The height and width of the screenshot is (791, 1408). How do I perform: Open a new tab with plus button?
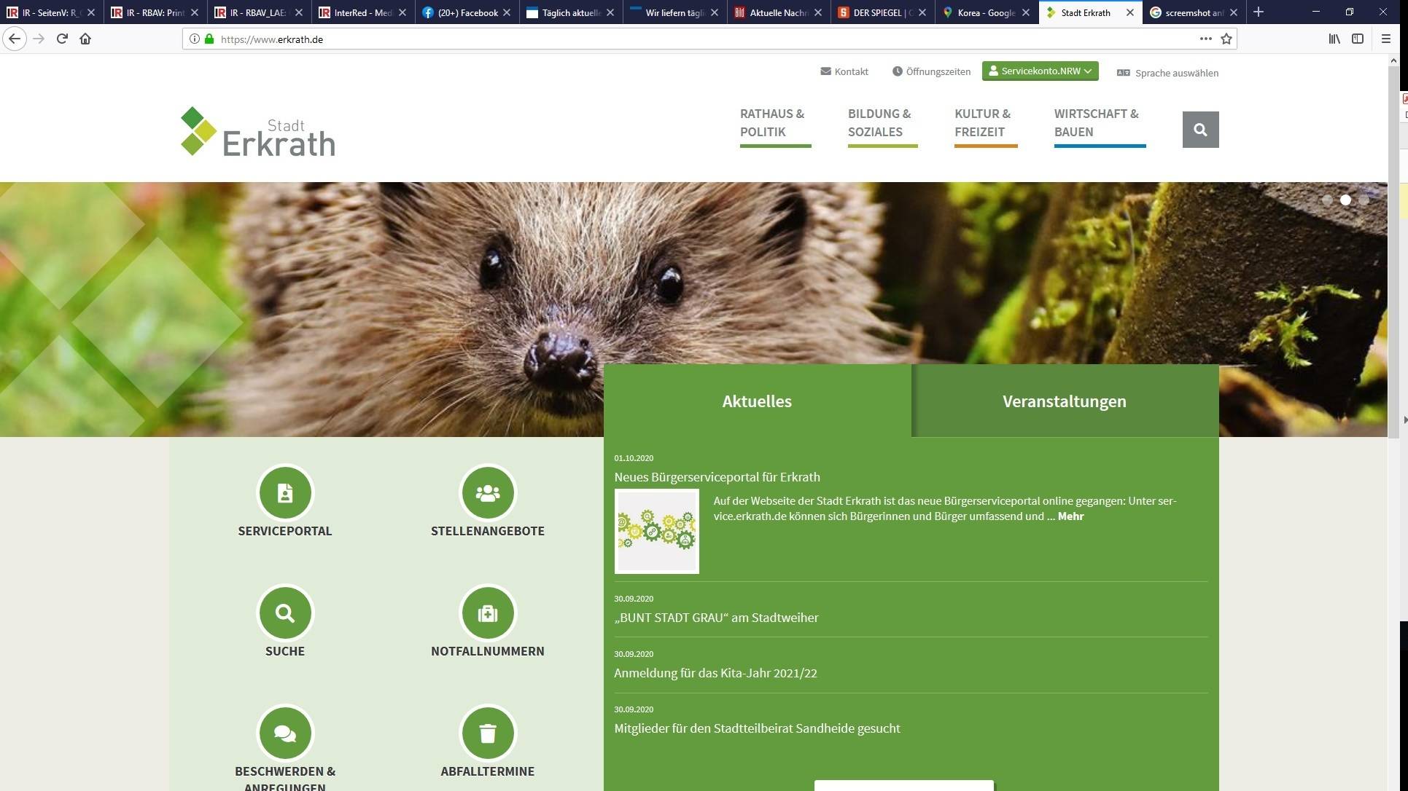point(1259,12)
